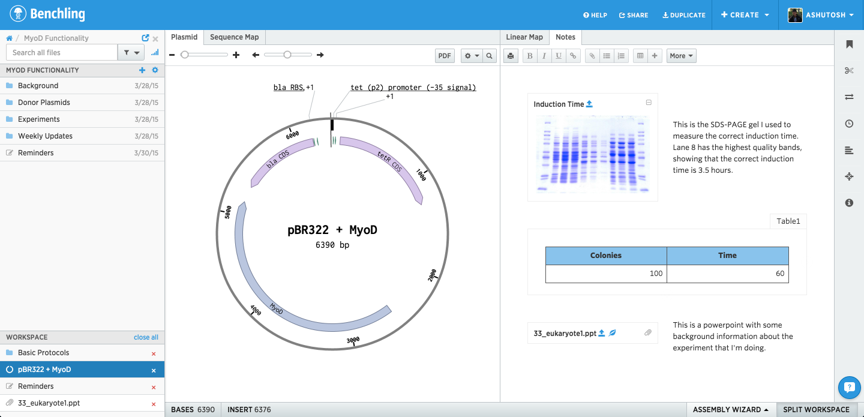864x417 pixels.
Task: Switch to the Linear Map tab
Action: point(524,37)
